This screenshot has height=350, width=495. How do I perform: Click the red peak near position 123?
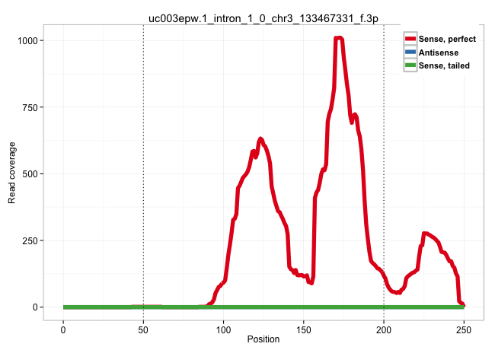(x=260, y=139)
